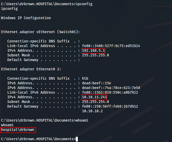
Task: Click the highlighted hospital\drbrown whoami output
Action: tap(18, 130)
